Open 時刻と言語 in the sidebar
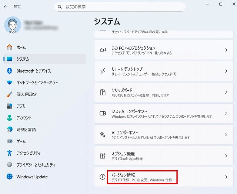Image resolution: width=237 pixels, height=194 pixels. tap(26, 130)
